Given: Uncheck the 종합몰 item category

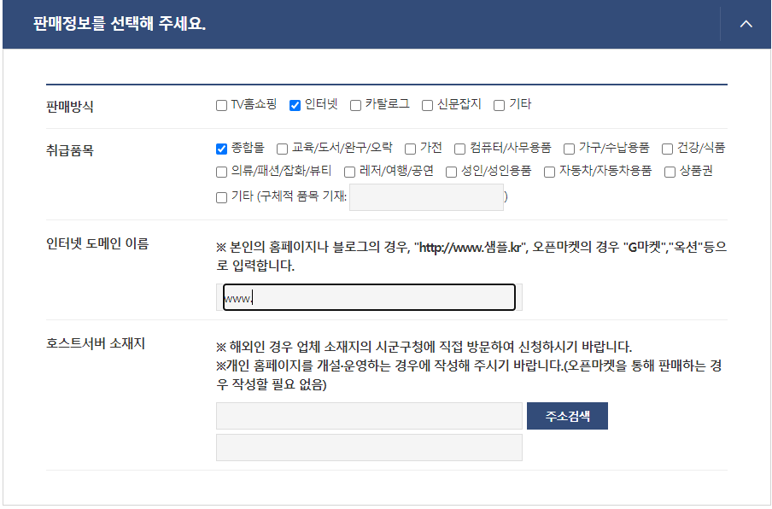Looking at the screenshot, I should point(221,149).
